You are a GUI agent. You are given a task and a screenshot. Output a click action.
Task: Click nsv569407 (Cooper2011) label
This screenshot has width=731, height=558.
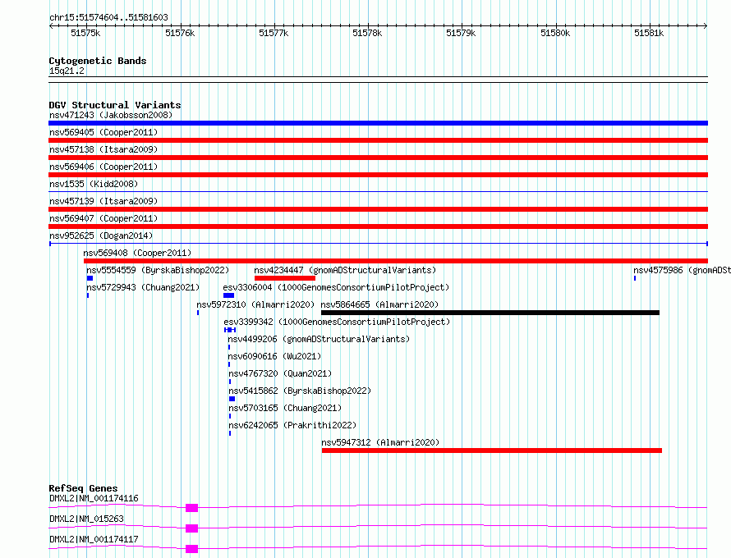coord(103,218)
